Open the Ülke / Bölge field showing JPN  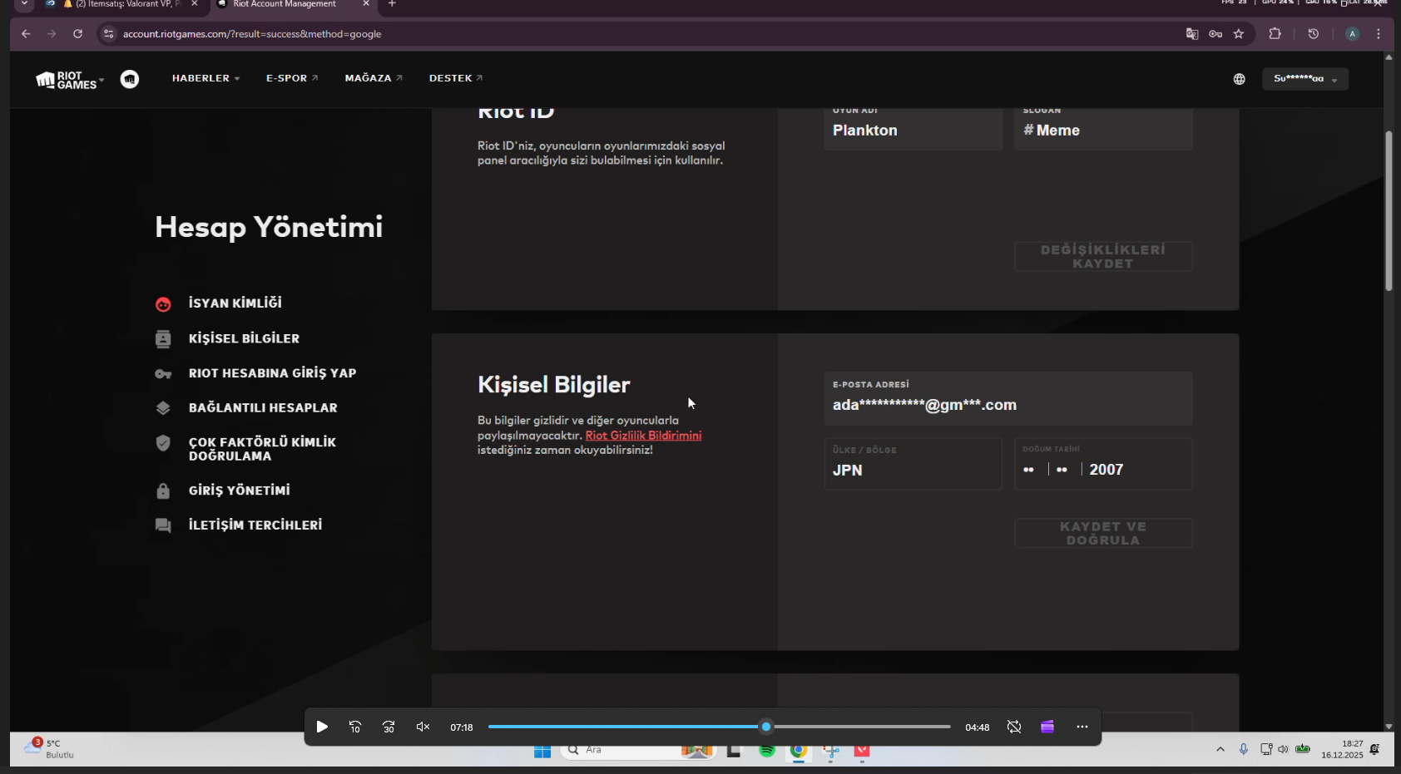[x=913, y=464]
